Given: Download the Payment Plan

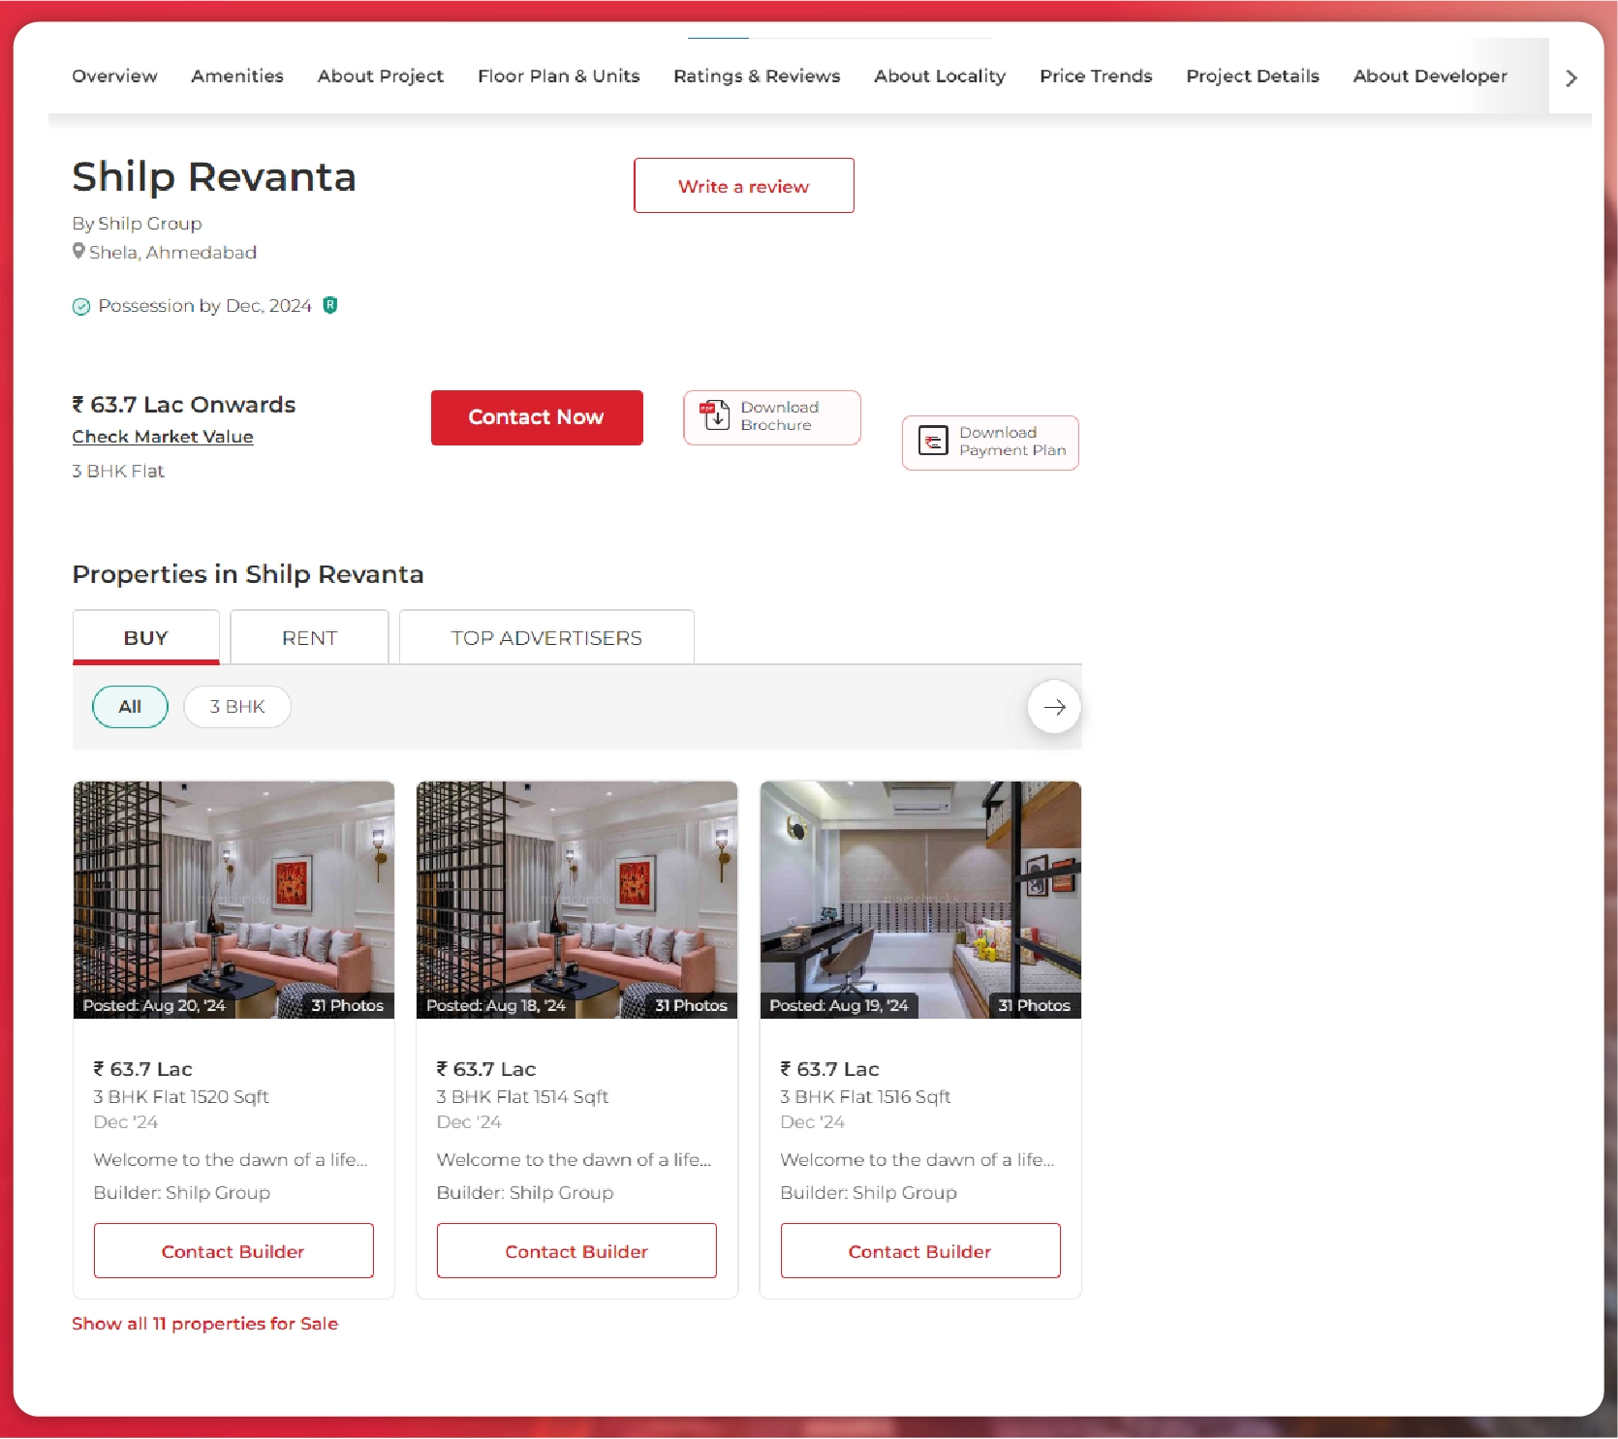Looking at the screenshot, I should [990, 443].
